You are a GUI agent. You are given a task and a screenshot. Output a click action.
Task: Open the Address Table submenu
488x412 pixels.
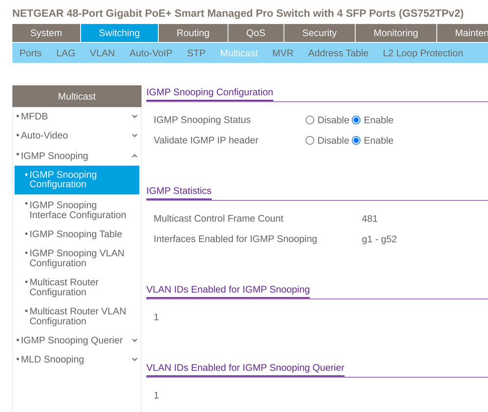pos(338,53)
